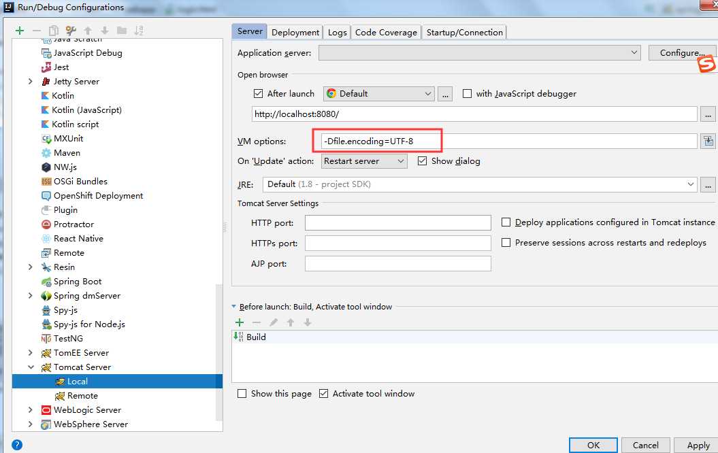Image resolution: width=718 pixels, height=453 pixels.
Task: Move before launch task down
Action: tap(308, 322)
